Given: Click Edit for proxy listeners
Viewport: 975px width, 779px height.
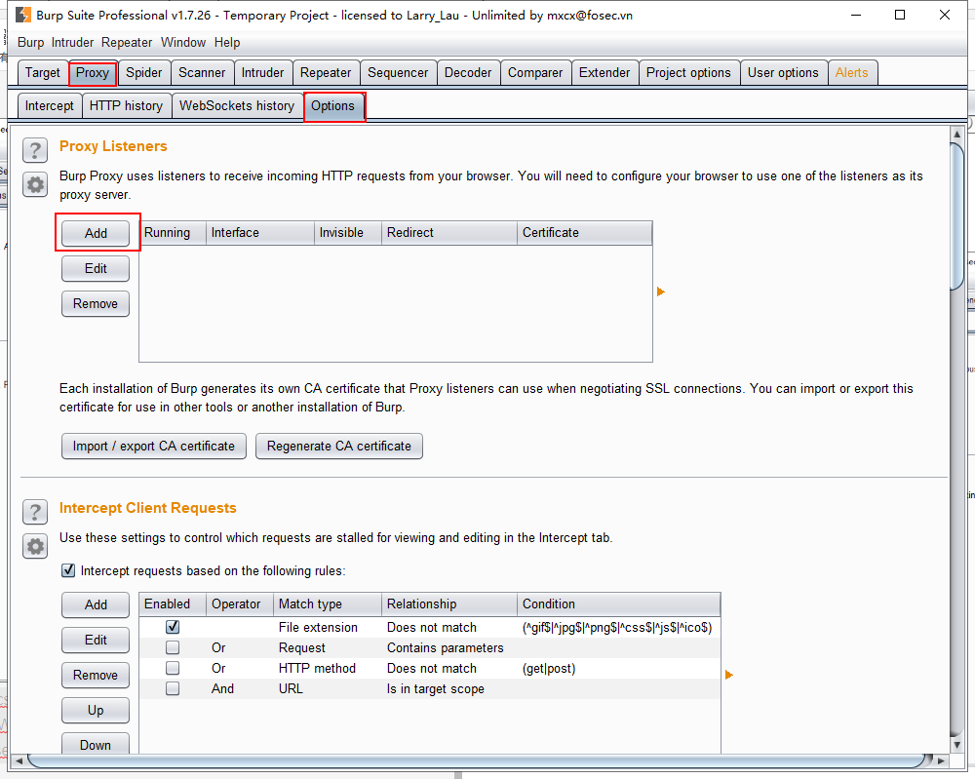Looking at the screenshot, I should (96, 268).
